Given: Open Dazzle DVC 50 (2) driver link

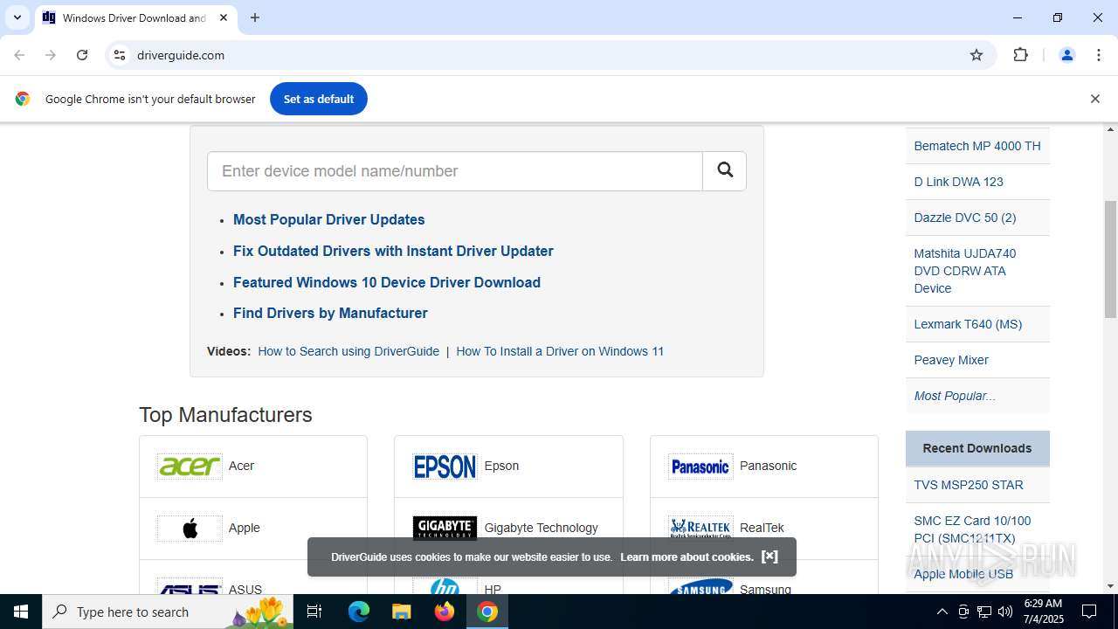Looking at the screenshot, I should (x=965, y=218).
